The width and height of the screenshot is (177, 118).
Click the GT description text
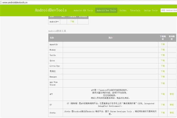click(110, 105)
